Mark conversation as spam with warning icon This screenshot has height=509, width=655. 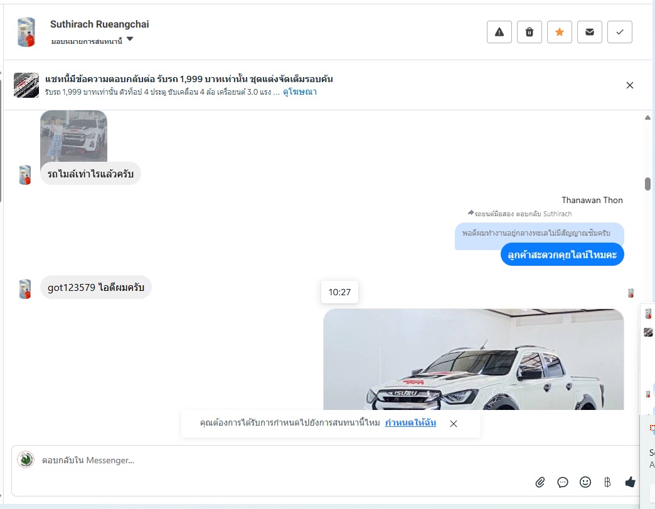(499, 32)
